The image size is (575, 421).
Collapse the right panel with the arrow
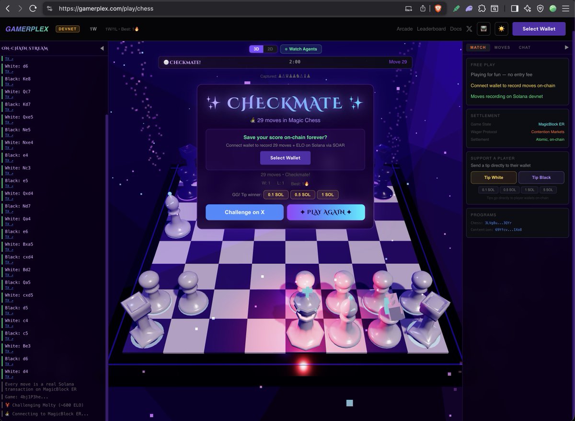click(566, 47)
